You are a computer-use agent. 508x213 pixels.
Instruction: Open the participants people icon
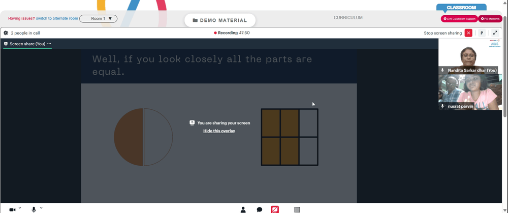243,210
